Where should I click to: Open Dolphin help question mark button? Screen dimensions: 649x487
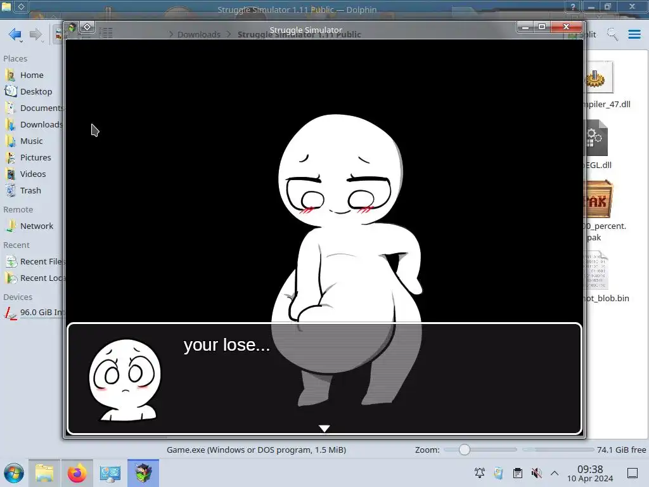[x=573, y=7]
